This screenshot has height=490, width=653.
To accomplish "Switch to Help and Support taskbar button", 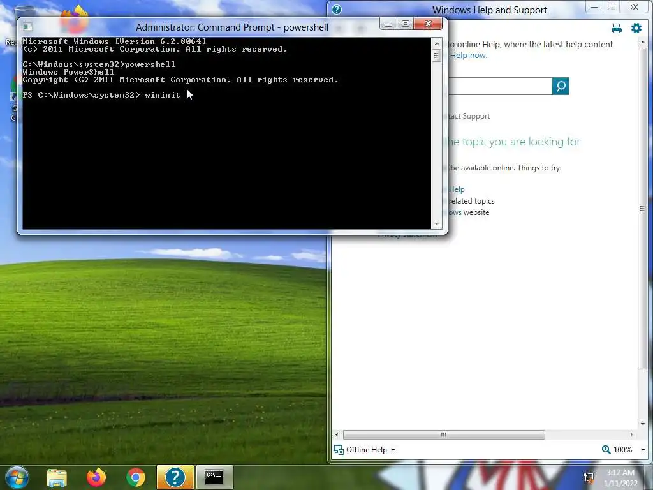I will (175, 477).
